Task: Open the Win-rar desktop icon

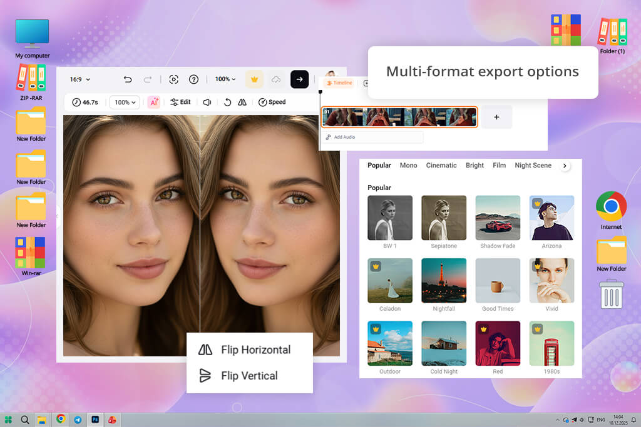Action: pos(31,256)
